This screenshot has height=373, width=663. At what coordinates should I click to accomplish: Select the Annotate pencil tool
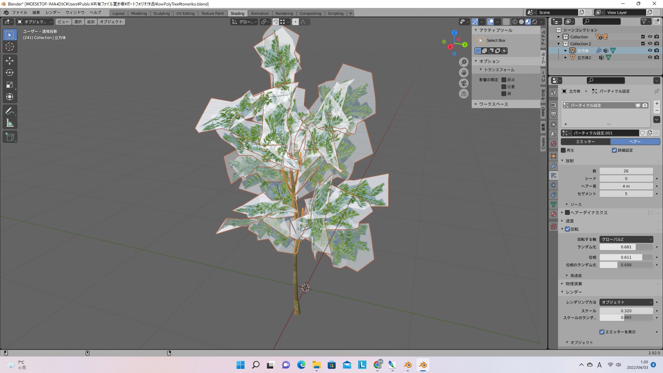pos(10,111)
